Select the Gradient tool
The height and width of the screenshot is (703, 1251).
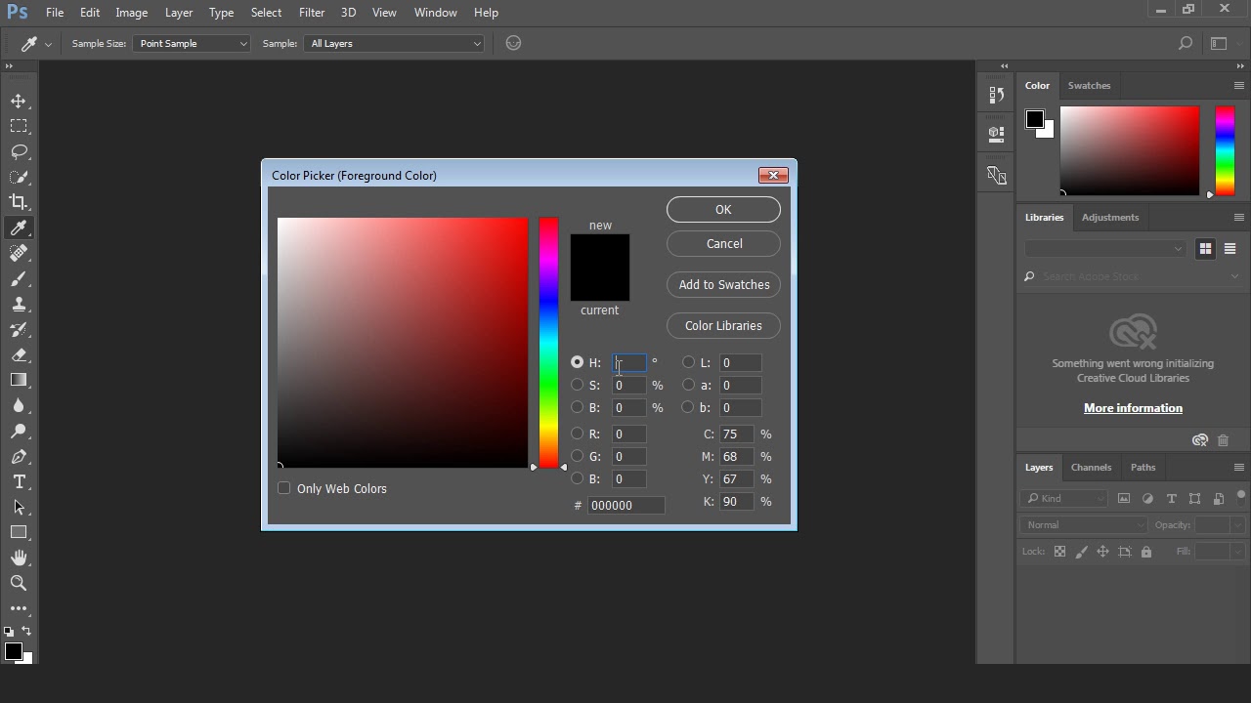point(19,380)
